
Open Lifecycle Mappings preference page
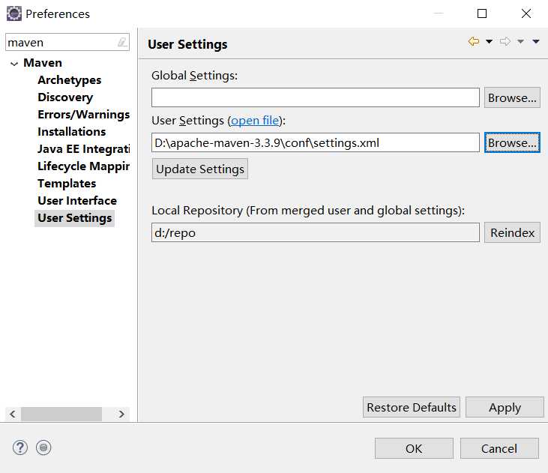pos(83,166)
